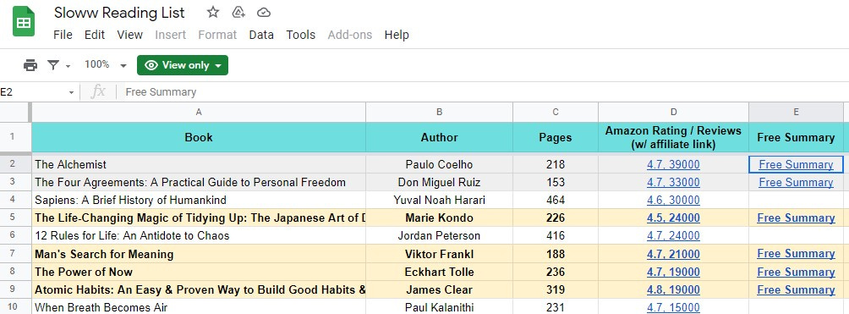Select column A header
Viewport: 849px width, 314px height.
point(199,113)
